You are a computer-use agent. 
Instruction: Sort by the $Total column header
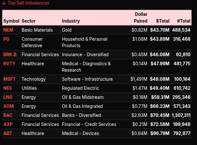pos(163,21)
